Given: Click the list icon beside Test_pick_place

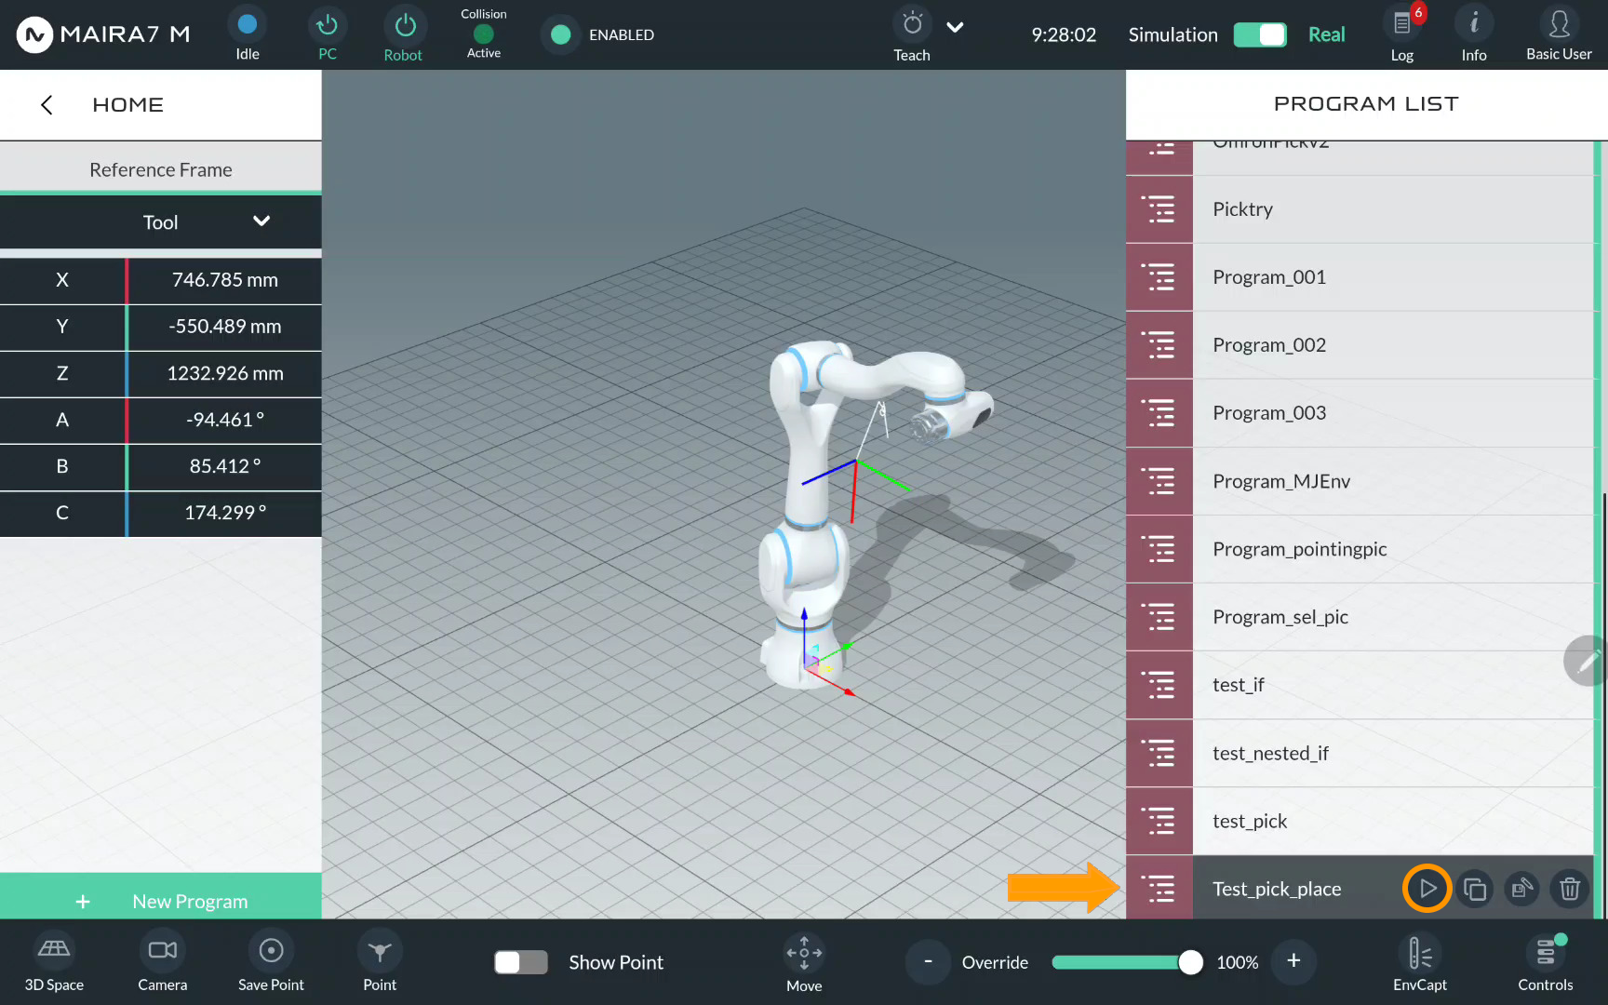Looking at the screenshot, I should pos(1159,889).
